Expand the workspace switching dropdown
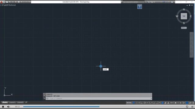This screenshot has height=109, width=195. click(178, 103)
